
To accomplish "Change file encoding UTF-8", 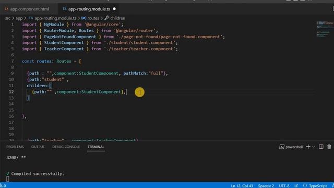I will tap(284, 186).
